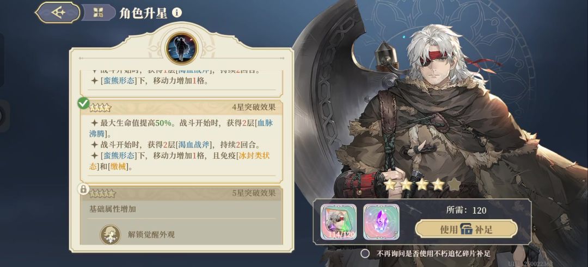Tap the lock icon on 5-star effect
The height and width of the screenshot is (267, 588).
pyautogui.click(x=83, y=189)
